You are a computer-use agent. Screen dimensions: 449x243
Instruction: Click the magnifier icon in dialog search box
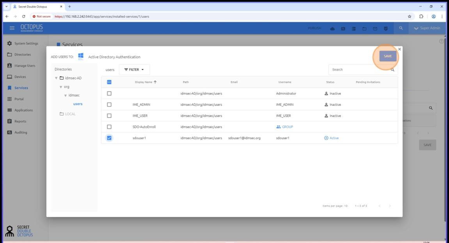(392, 69)
